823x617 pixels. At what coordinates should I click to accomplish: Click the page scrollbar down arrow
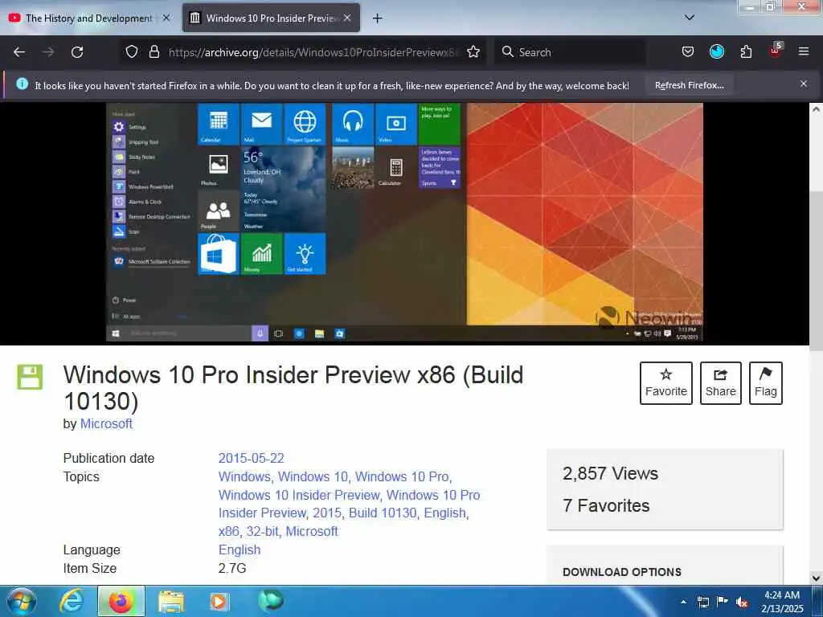[x=816, y=578]
